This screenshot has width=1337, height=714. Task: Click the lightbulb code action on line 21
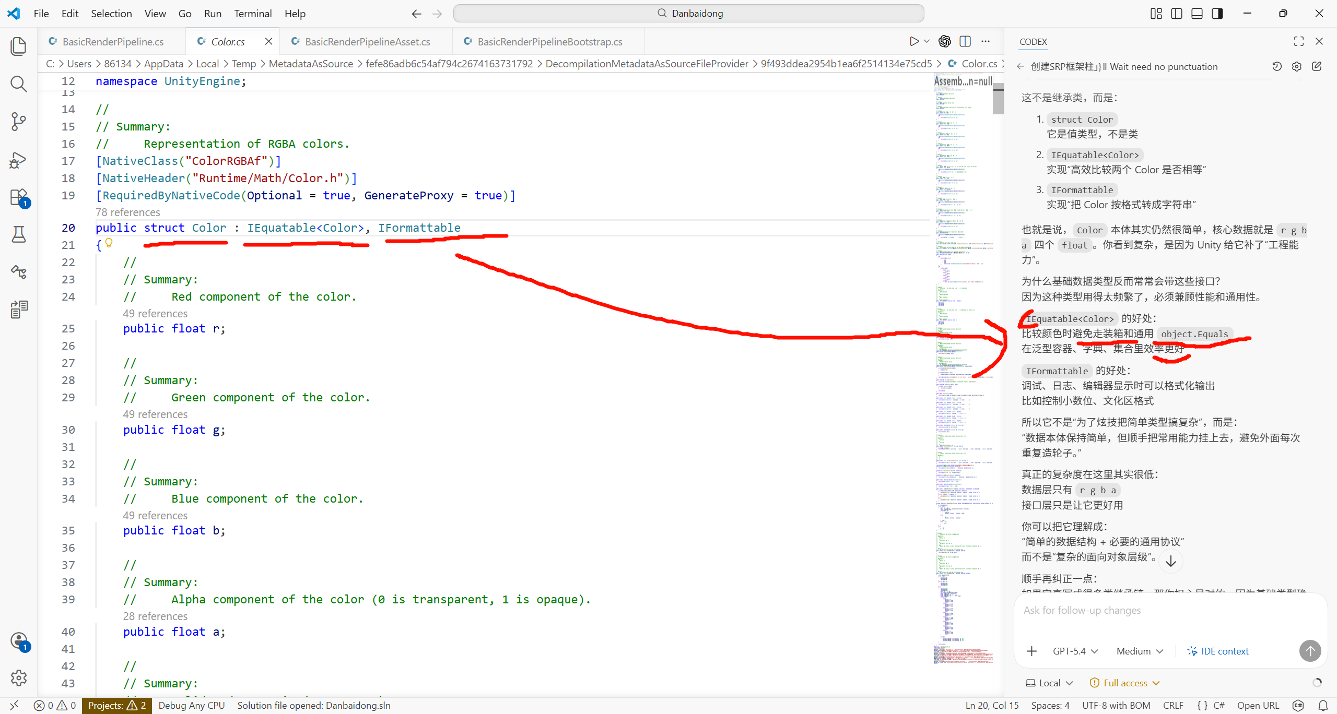tap(109, 243)
